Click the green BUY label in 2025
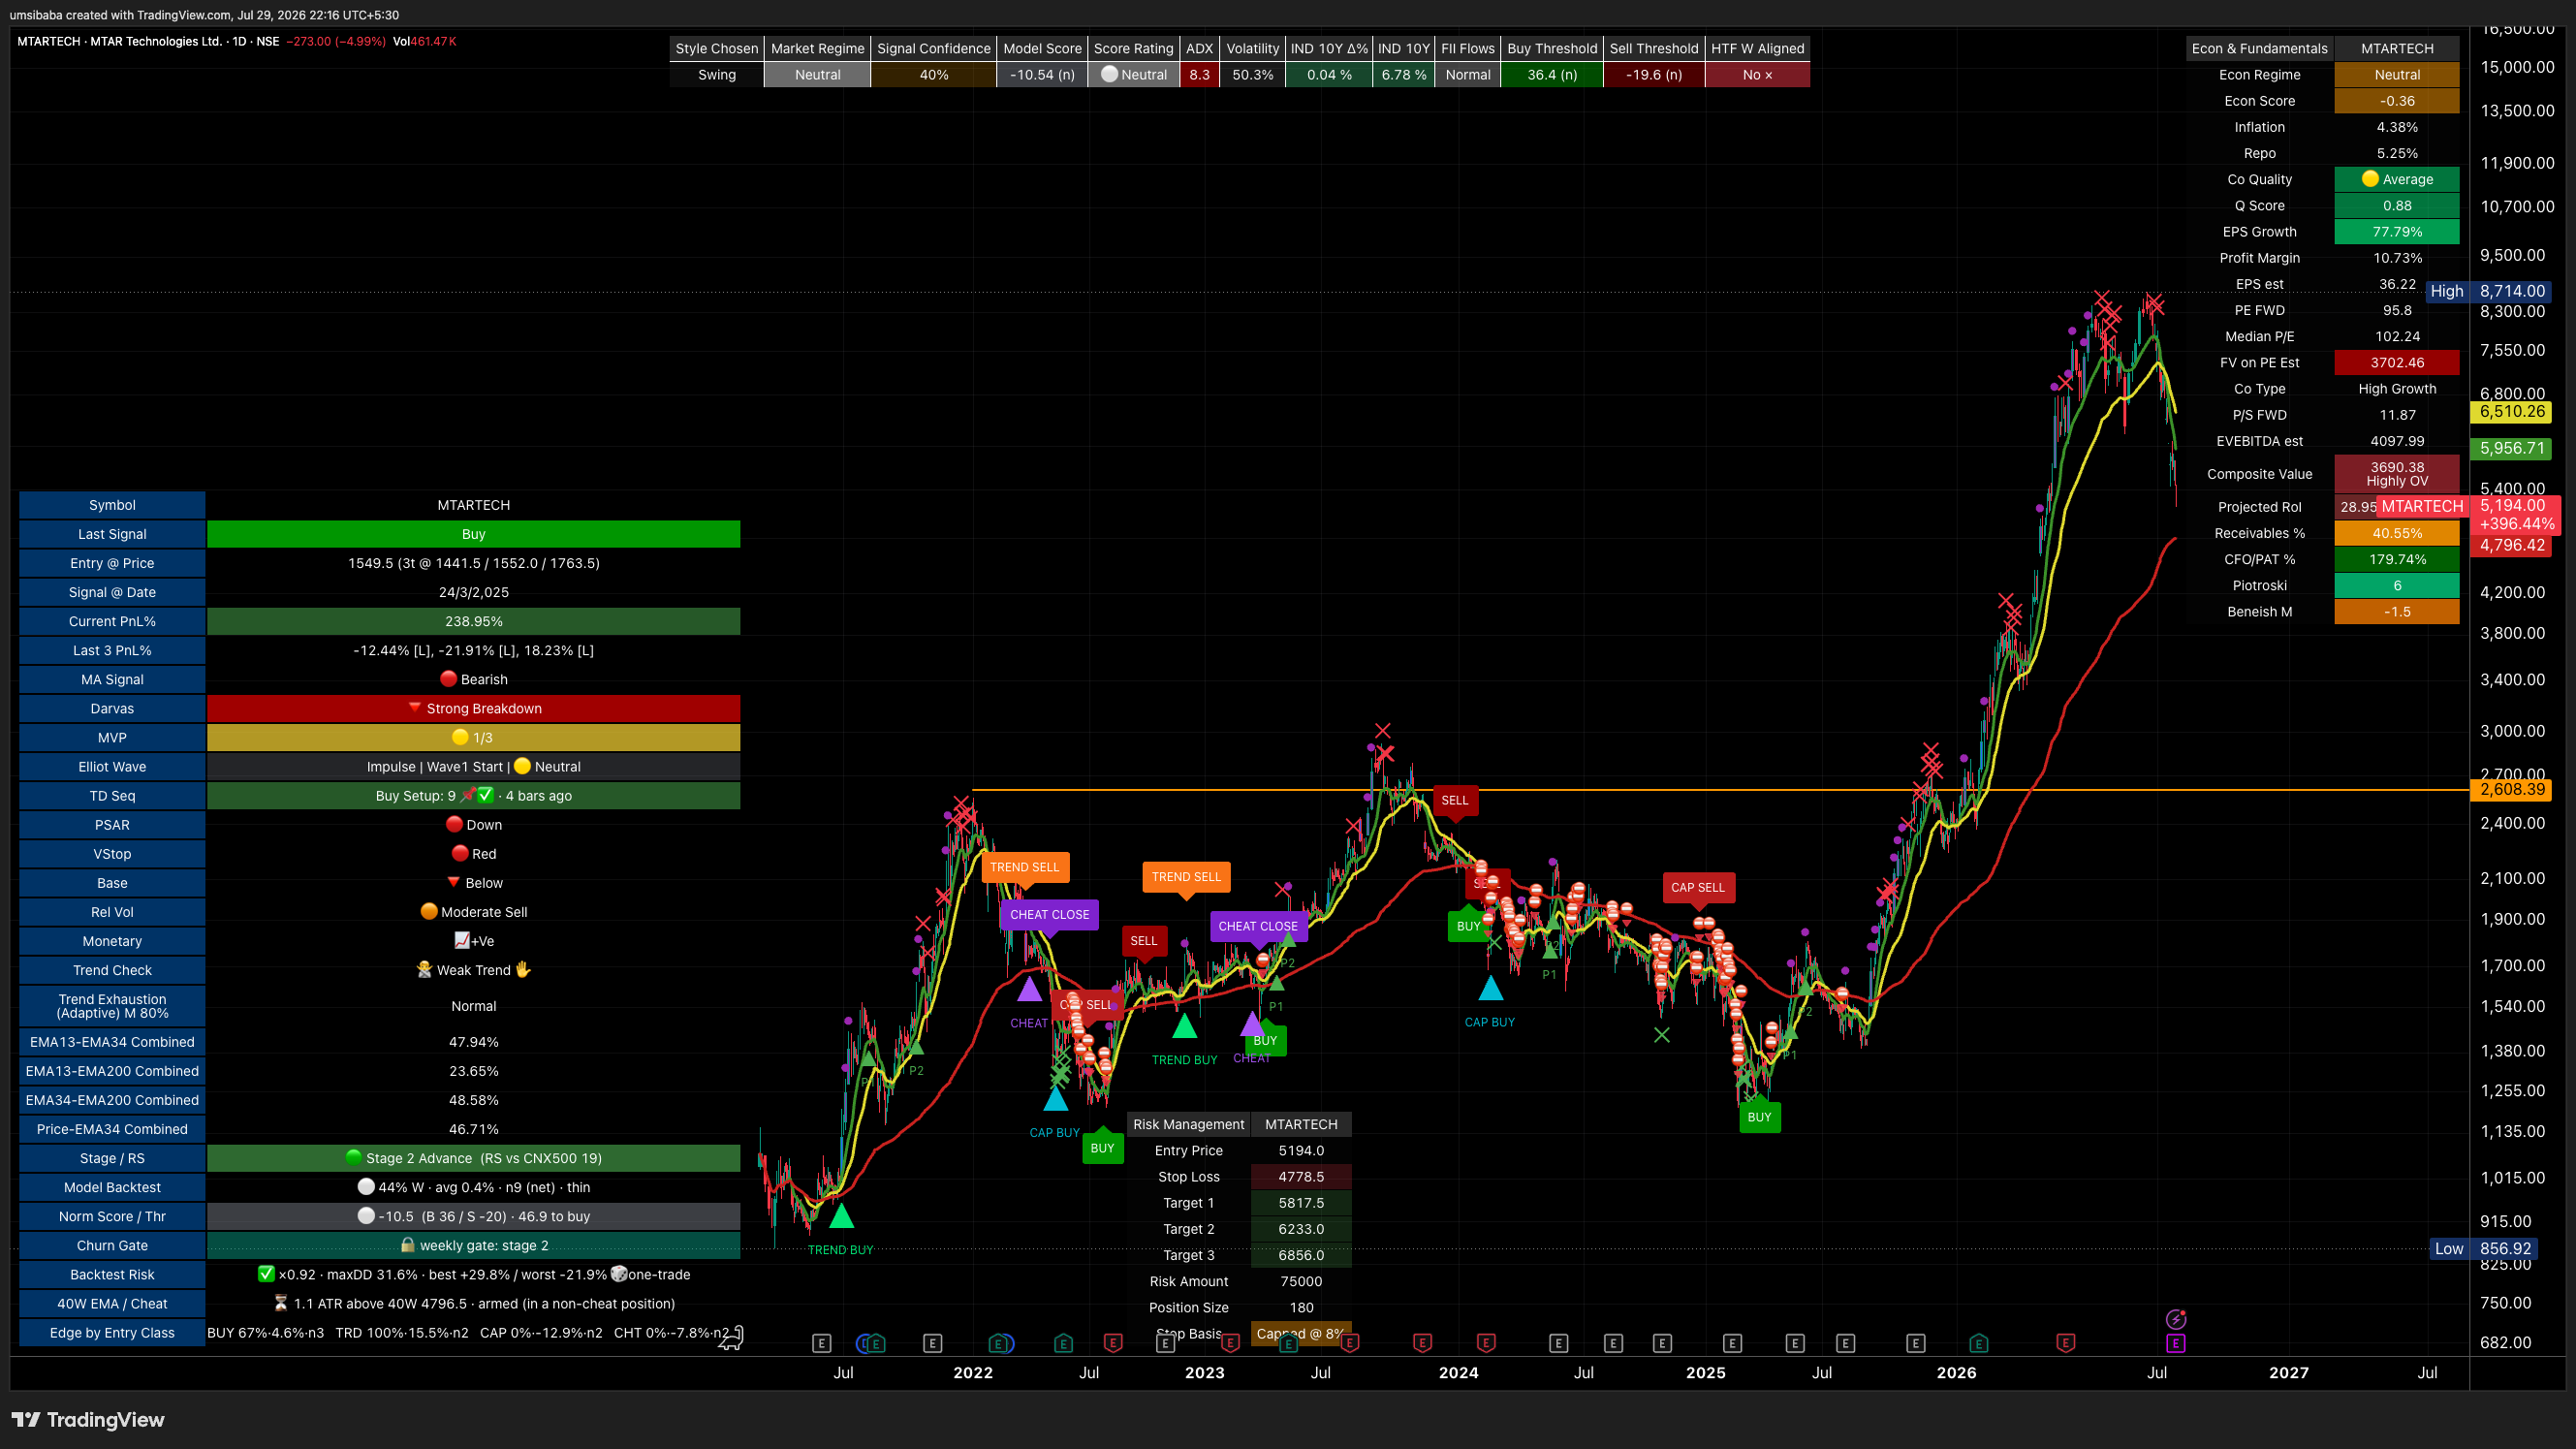 [x=1760, y=1117]
